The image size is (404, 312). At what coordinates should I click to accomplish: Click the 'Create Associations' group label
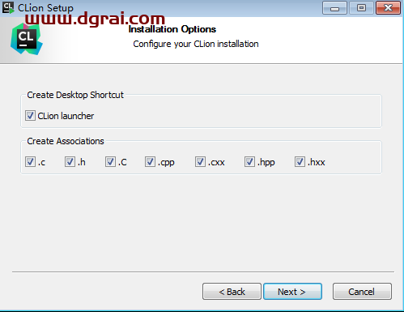(66, 141)
